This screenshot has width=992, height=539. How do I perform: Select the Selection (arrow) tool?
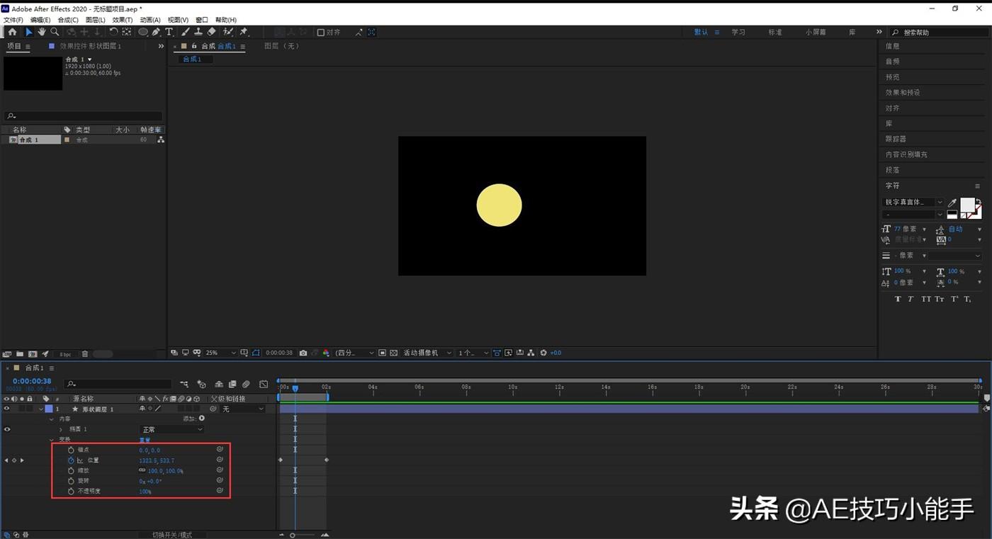pyautogui.click(x=29, y=32)
